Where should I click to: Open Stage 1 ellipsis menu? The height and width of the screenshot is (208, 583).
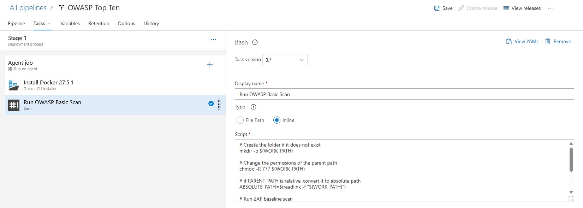213,40
